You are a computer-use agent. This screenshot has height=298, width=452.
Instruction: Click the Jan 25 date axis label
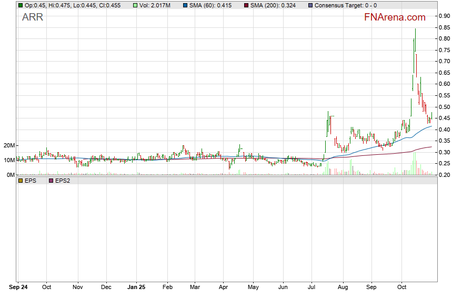[137, 288]
